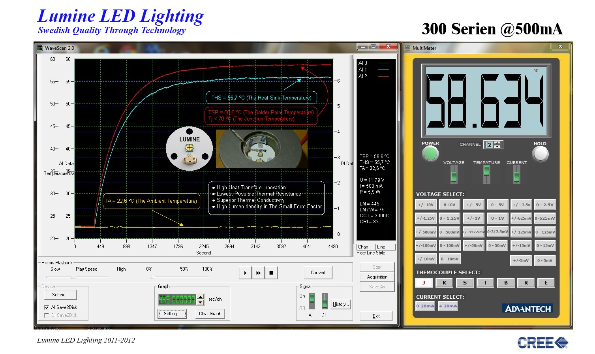
Task: Adjust the playback progress percentage slider
Action: pos(152,277)
